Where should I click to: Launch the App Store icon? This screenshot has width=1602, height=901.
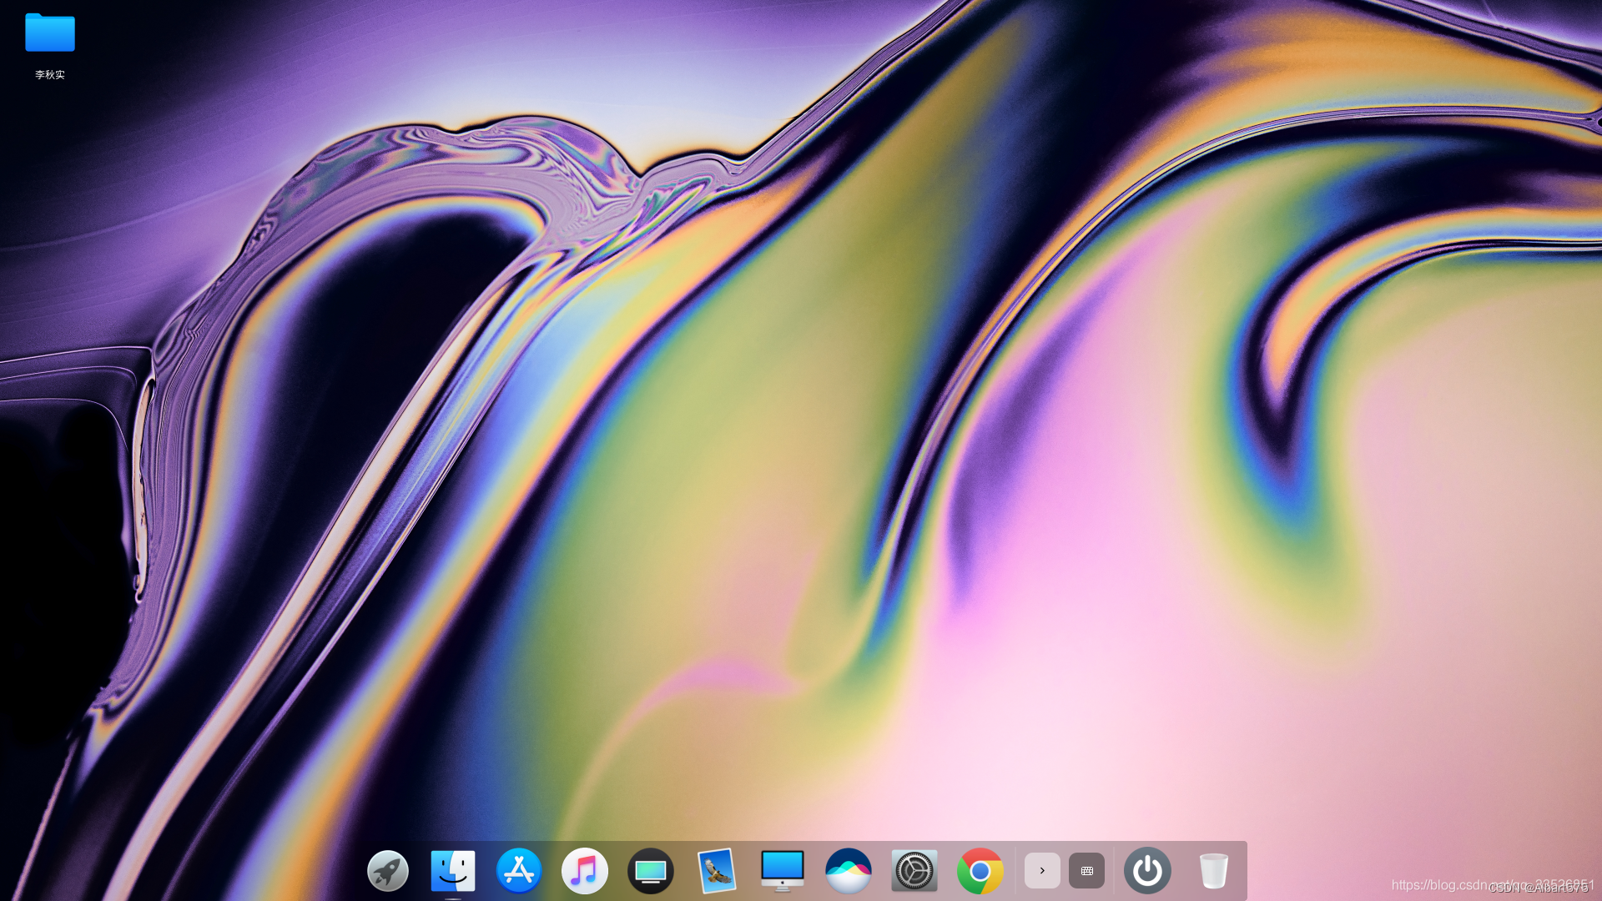click(x=519, y=871)
